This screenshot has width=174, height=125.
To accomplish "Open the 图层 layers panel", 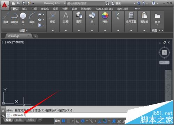I will click(79, 18).
